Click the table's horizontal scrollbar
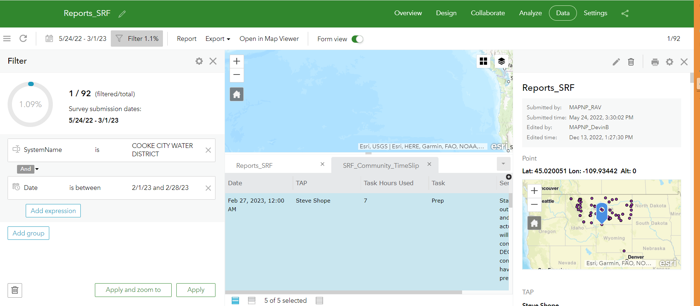This screenshot has width=700, height=306. (x=343, y=292)
